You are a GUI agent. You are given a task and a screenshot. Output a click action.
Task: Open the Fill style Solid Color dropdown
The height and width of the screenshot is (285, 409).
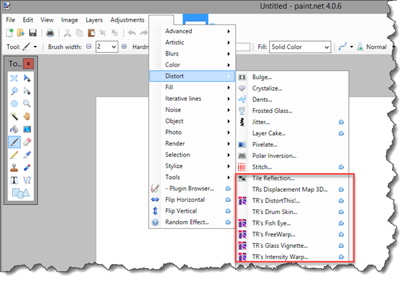(300, 47)
